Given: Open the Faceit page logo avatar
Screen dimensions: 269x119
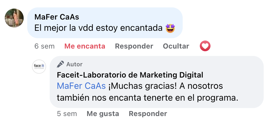Looking at the screenshot, I should (39, 67).
